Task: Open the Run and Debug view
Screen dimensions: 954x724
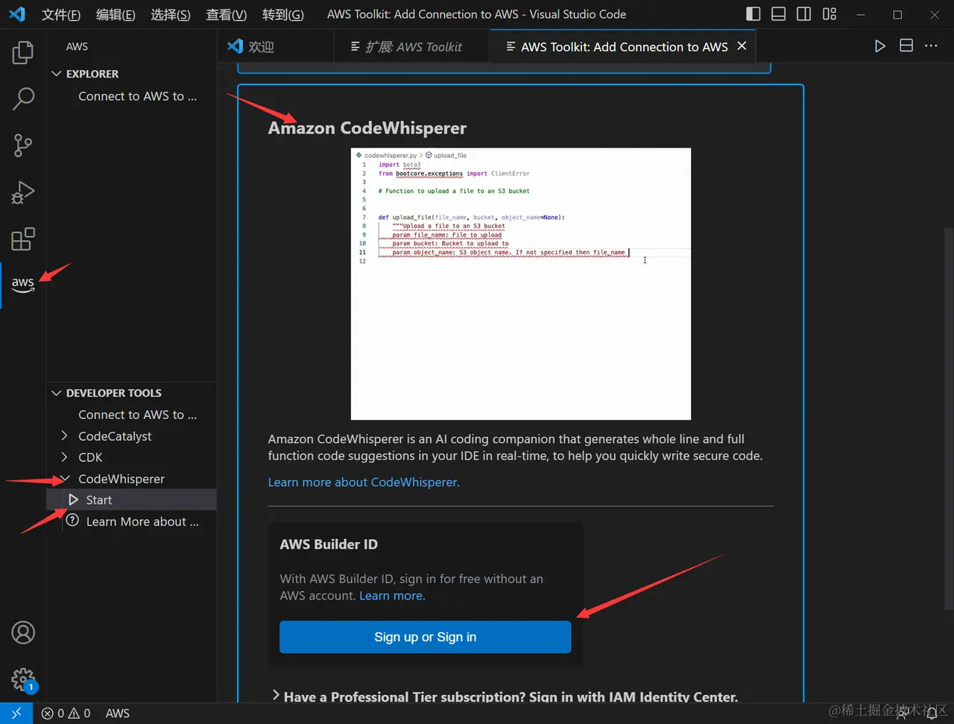Action: (x=23, y=192)
